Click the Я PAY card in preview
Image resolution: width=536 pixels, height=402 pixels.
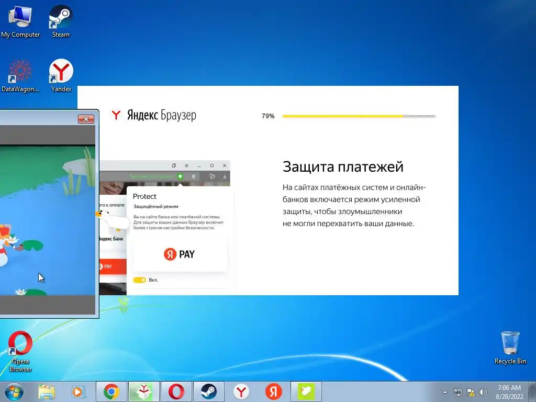click(x=180, y=254)
